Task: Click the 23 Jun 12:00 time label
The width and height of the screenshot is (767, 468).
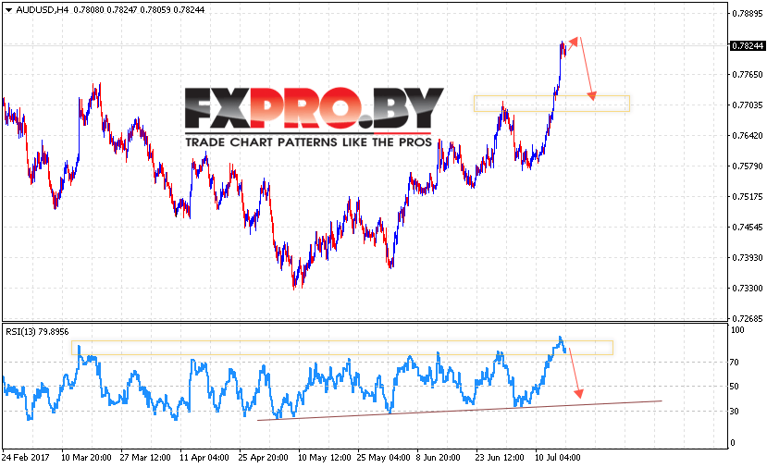Action: 500,458
